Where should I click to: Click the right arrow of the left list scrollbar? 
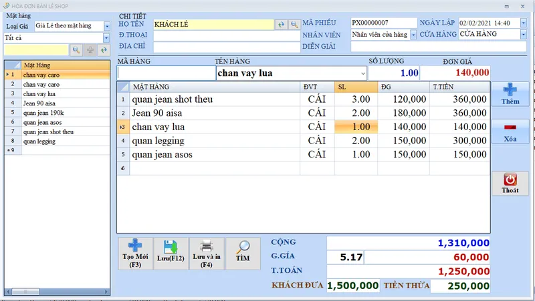coord(106,292)
